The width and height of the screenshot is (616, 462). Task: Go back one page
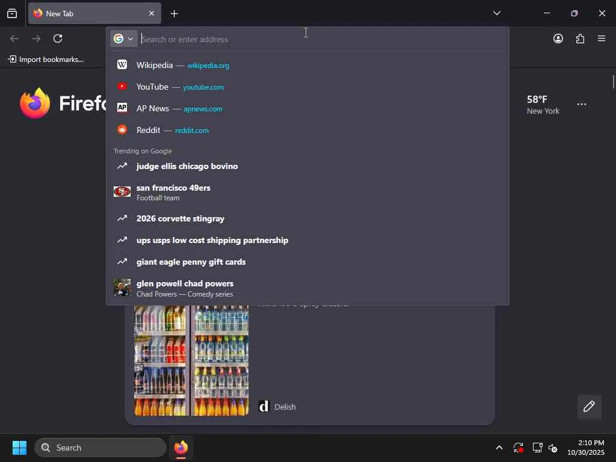click(14, 38)
